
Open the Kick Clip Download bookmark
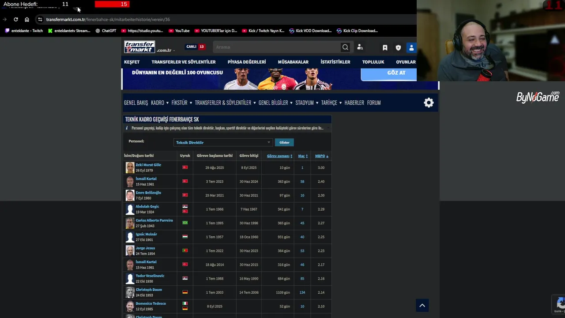click(357, 31)
